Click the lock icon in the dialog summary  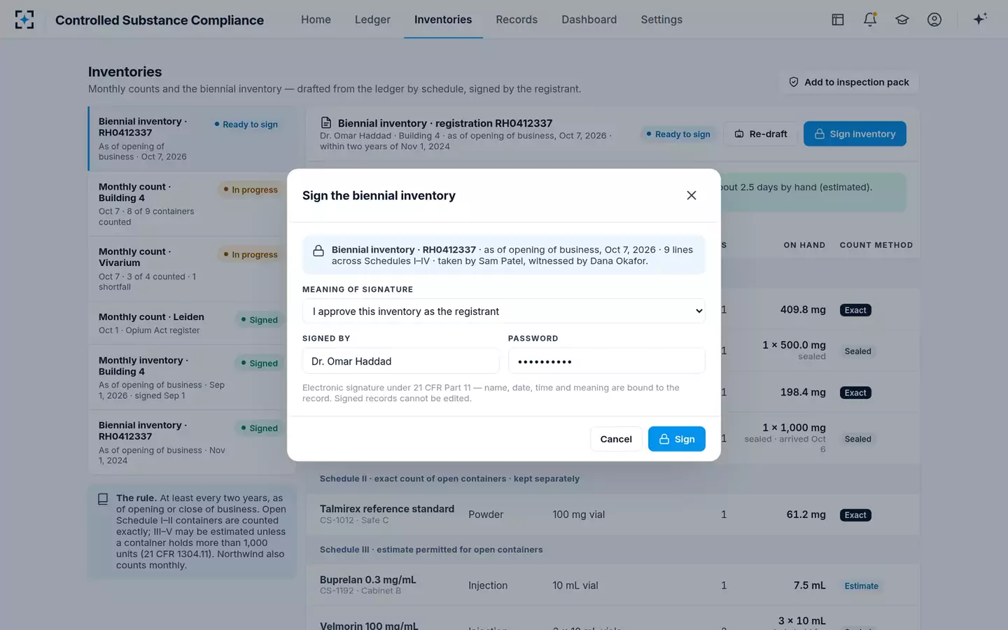tap(318, 251)
